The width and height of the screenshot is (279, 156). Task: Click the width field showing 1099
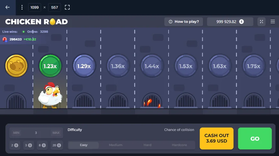(35, 7)
